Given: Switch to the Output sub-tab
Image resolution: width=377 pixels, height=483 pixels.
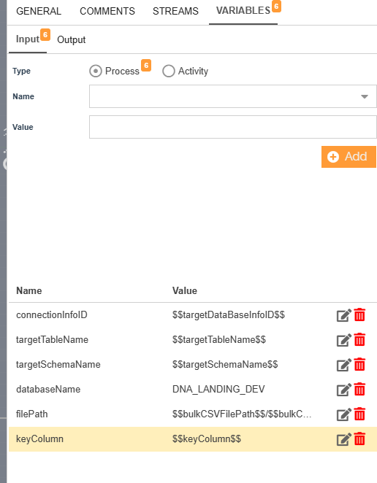Looking at the screenshot, I should pyautogui.click(x=72, y=39).
